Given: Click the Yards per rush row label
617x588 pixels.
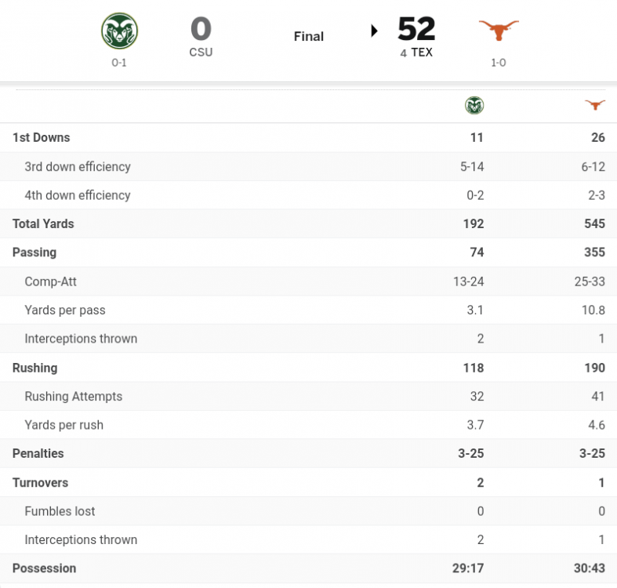Looking at the screenshot, I should tap(64, 425).
